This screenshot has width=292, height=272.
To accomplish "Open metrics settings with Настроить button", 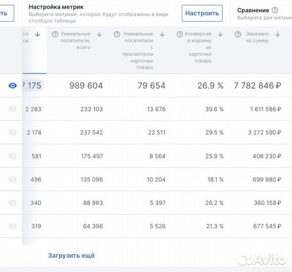I will 202,13.
